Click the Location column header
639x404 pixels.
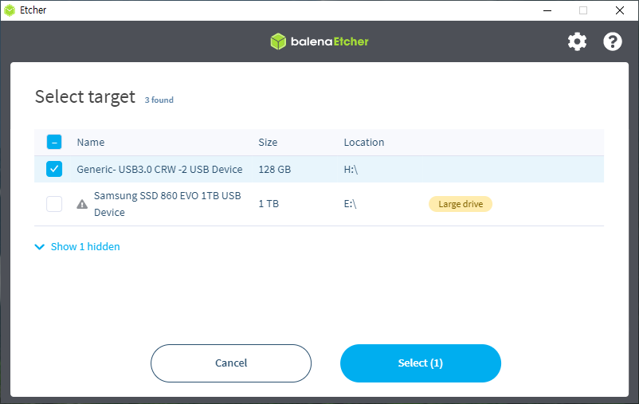(364, 143)
